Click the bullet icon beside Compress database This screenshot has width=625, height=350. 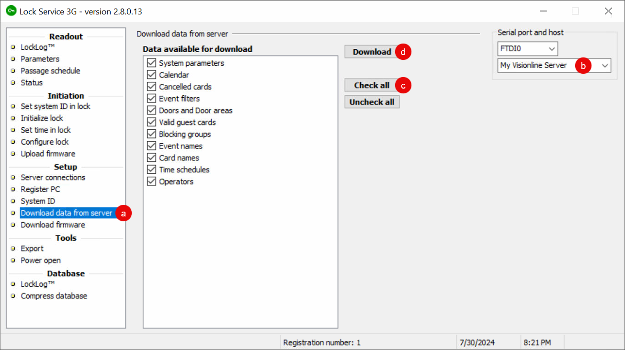(x=13, y=295)
